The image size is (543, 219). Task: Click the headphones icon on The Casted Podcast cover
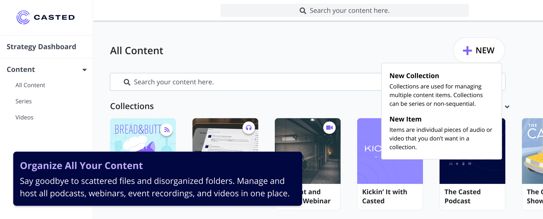(x=451, y=164)
